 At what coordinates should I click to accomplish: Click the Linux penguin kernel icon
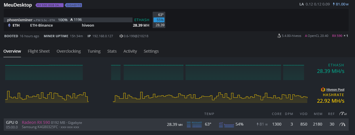point(279,36)
